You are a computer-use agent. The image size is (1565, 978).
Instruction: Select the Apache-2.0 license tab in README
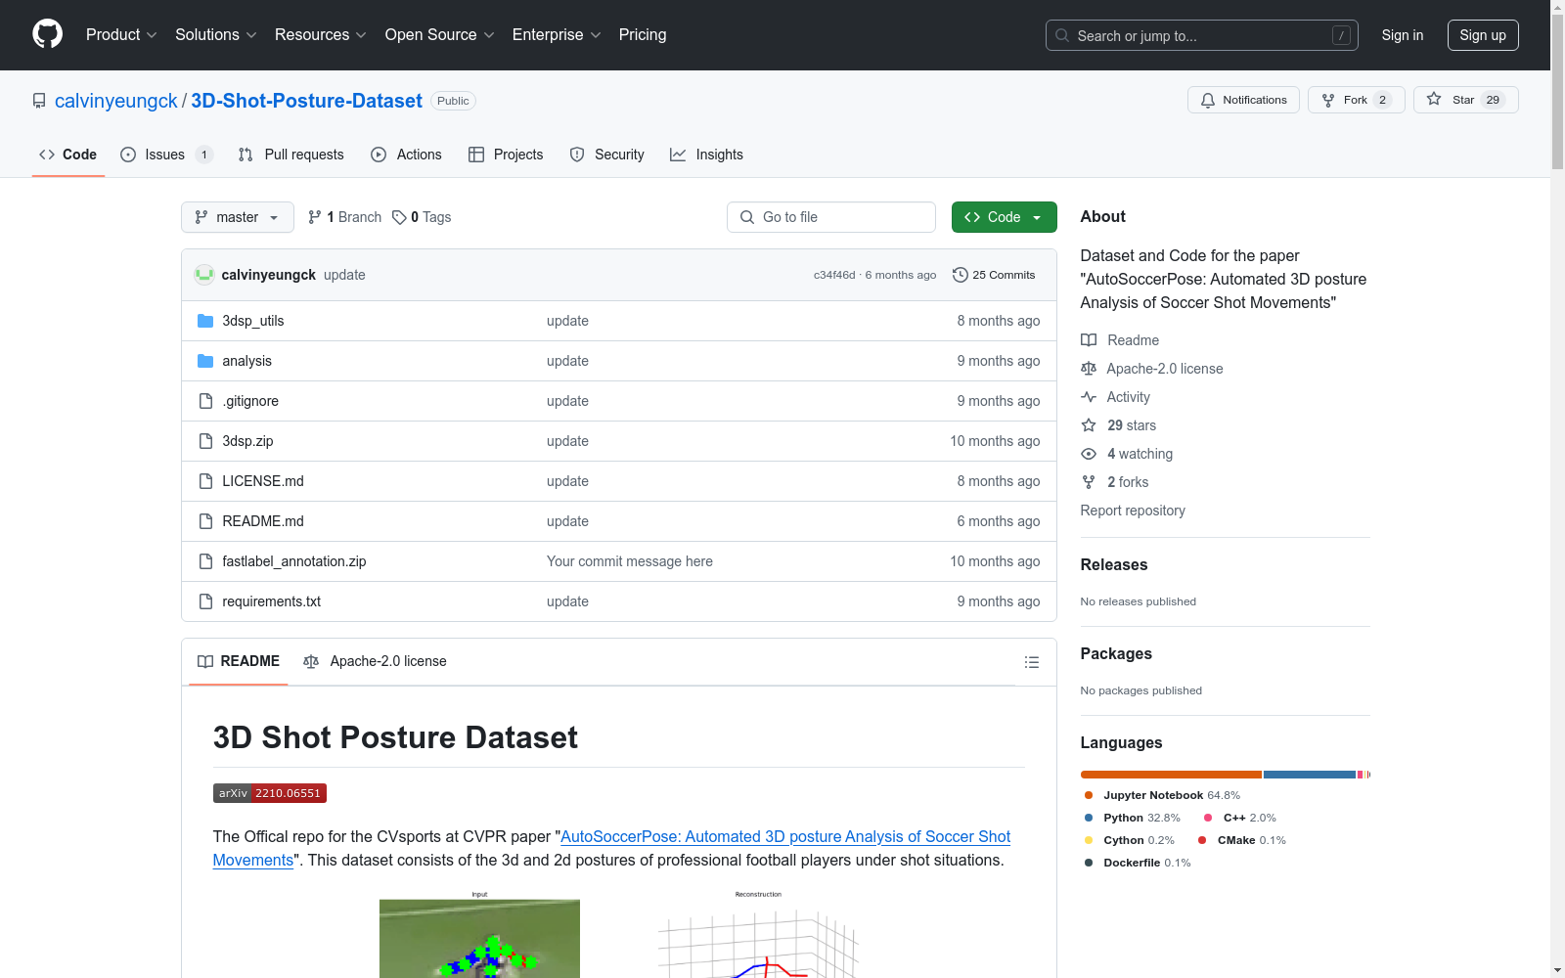click(376, 661)
